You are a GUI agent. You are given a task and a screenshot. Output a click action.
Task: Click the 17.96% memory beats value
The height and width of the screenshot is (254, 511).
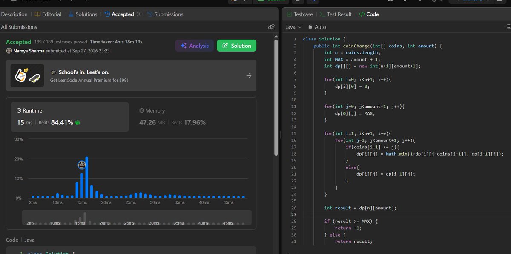point(194,123)
